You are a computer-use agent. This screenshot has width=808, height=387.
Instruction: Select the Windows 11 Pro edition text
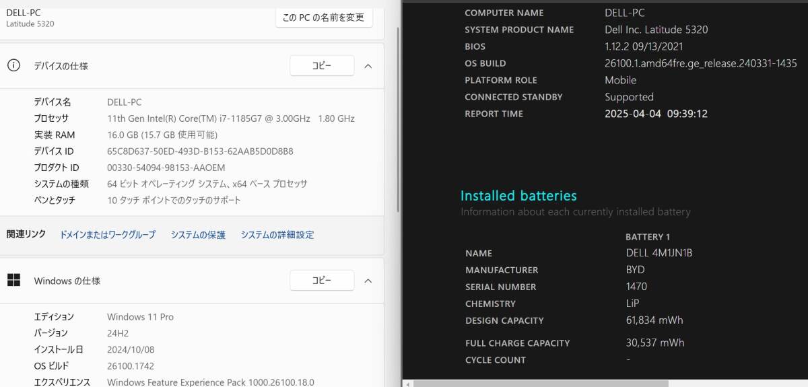click(140, 317)
